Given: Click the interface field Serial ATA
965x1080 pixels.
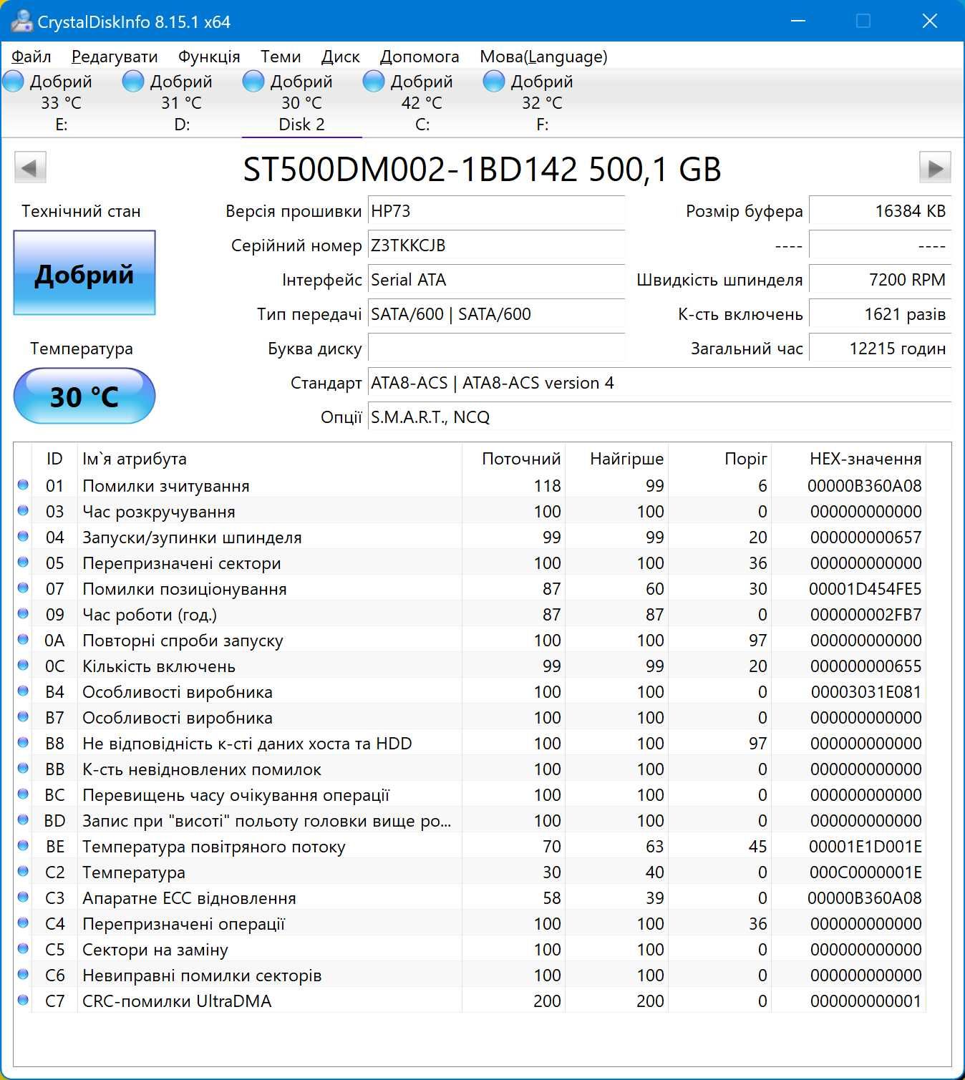Looking at the screenshot, I should tap(496, 280).
